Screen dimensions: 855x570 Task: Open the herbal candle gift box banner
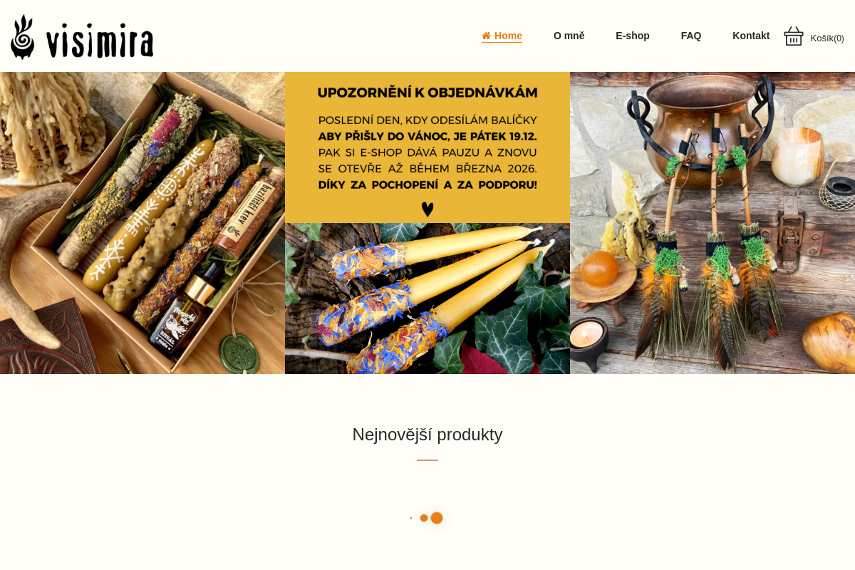point(142,223)
